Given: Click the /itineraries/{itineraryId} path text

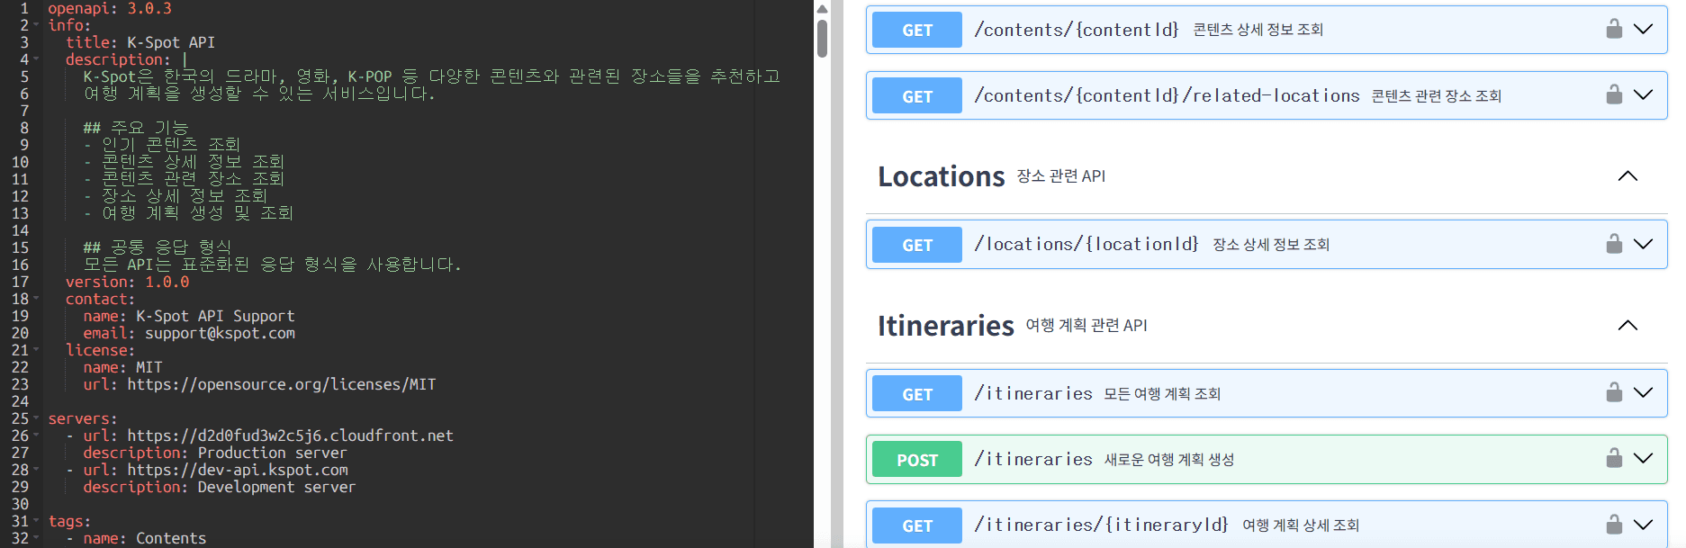Looking at the screenshot, I should (x=1101, y=525).
